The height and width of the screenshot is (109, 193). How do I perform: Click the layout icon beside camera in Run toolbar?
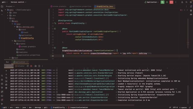(x=39, y=66)
